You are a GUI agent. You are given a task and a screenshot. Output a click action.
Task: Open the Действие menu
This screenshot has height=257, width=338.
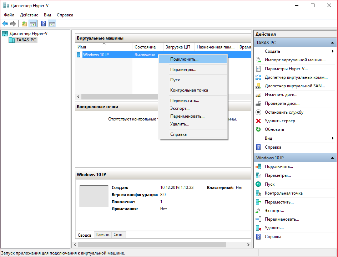click(29, 15)
